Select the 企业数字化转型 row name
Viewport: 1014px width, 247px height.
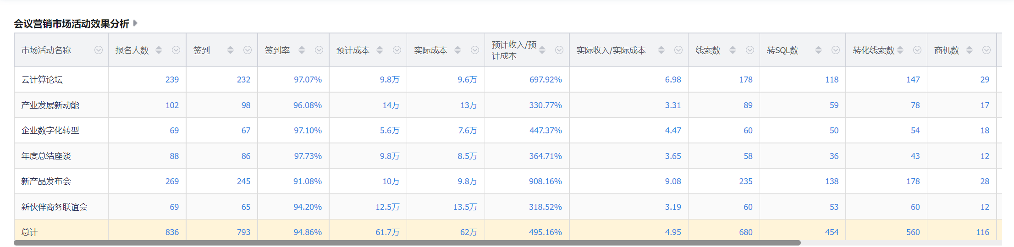pyautogui.click(x=50, y=131)
